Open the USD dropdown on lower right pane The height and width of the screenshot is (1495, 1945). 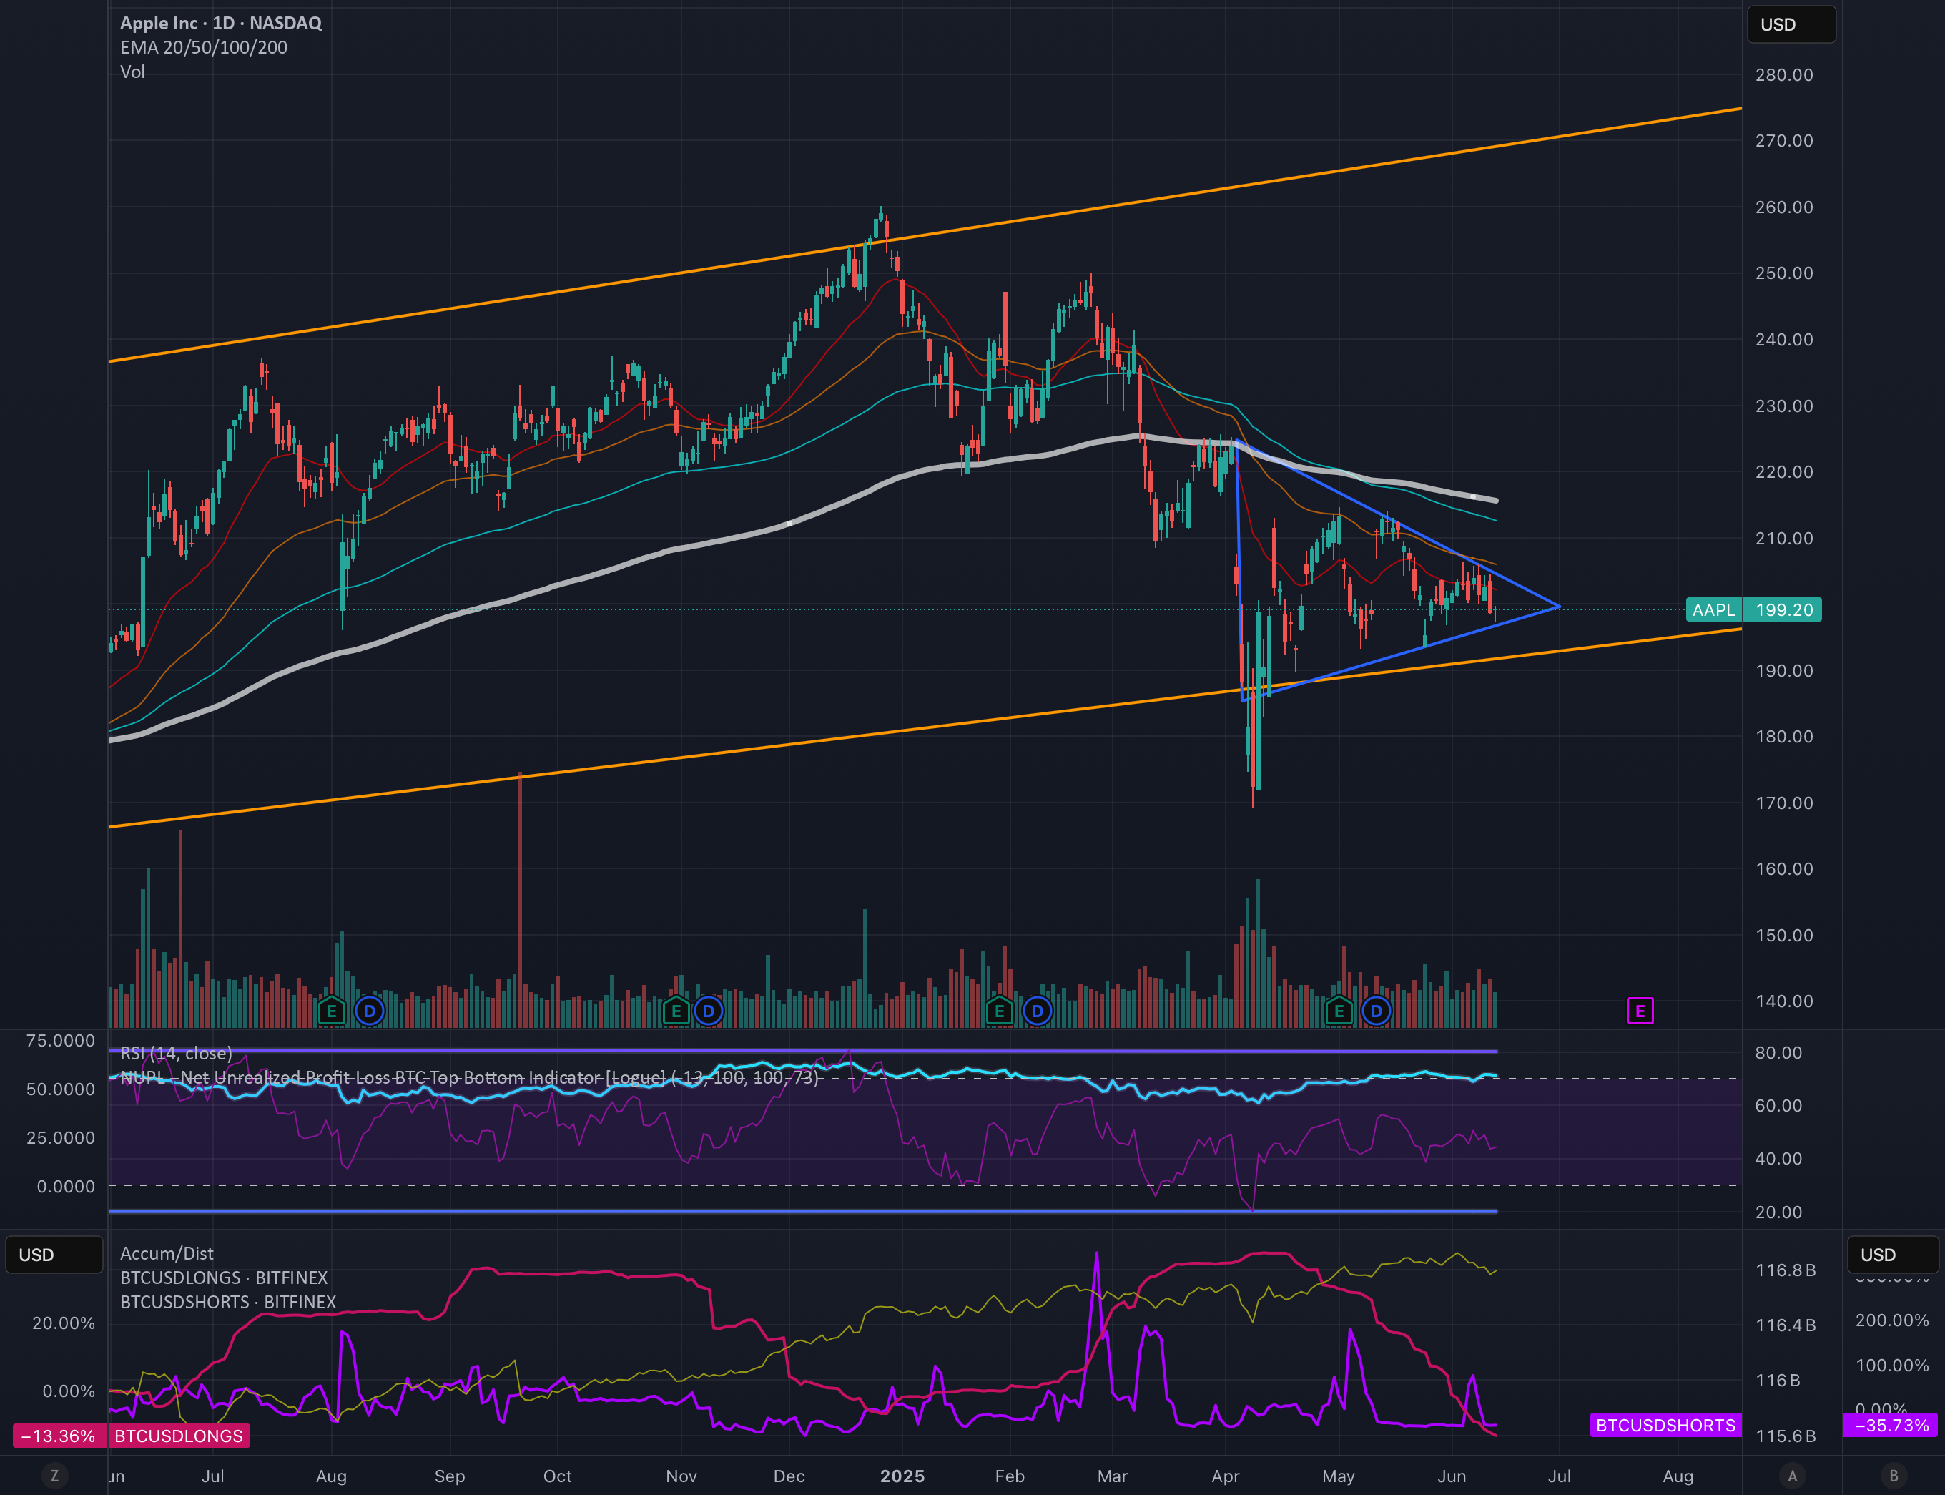(1893, 1255)
